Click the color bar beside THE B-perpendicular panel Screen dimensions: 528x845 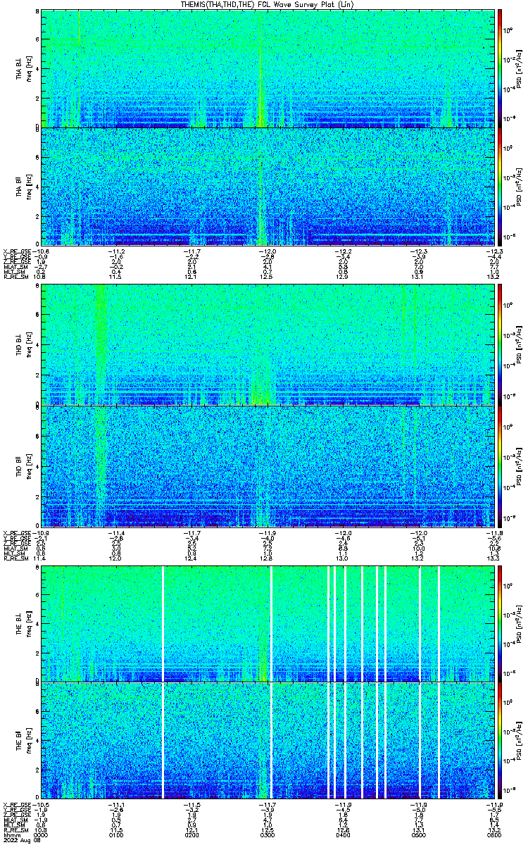click(500, 623)
